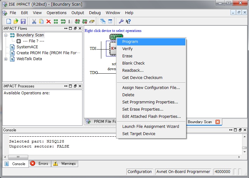The width and height of the screenshot is (249, 178).
Task: Click the console vertical scroll up arrow
Action: [x=245, y=137]
